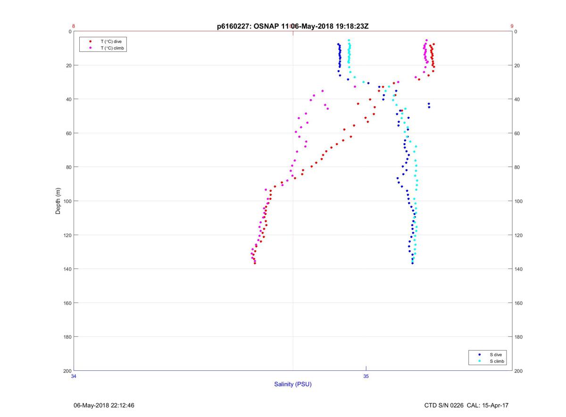Click the footer timestamp 06-May-2018 22:12:46
Screen dimensions: 566x417
pos(104,405)
